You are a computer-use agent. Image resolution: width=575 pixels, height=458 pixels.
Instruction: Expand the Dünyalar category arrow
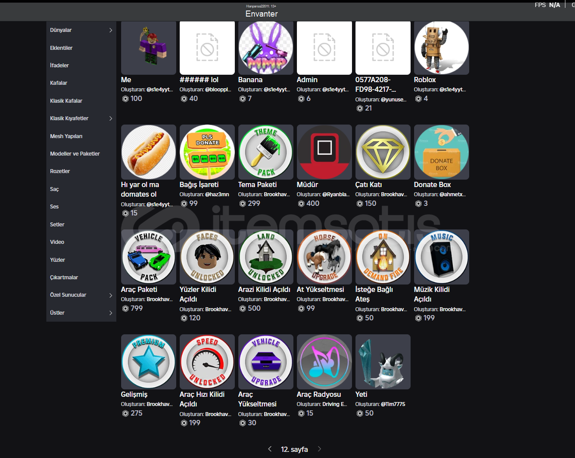111,30
